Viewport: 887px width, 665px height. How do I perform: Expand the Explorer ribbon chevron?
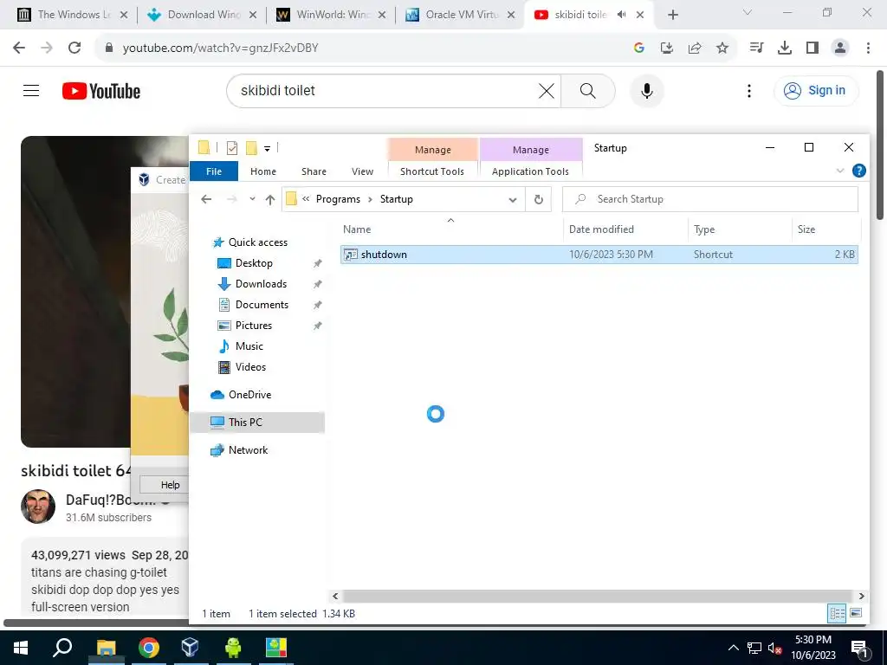840,171
